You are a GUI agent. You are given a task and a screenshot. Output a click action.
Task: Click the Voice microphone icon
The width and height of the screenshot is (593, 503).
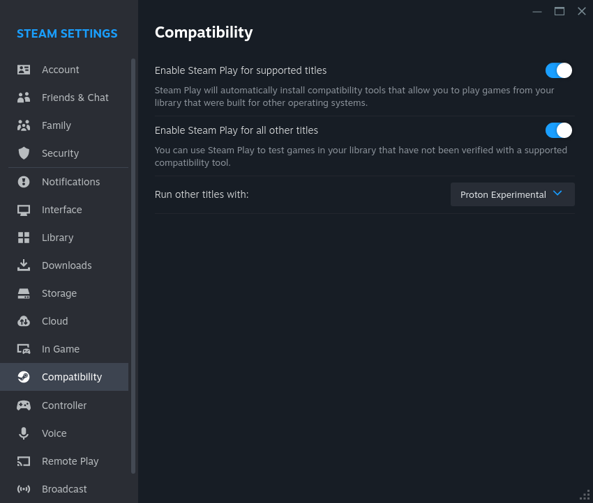[24, 433]
